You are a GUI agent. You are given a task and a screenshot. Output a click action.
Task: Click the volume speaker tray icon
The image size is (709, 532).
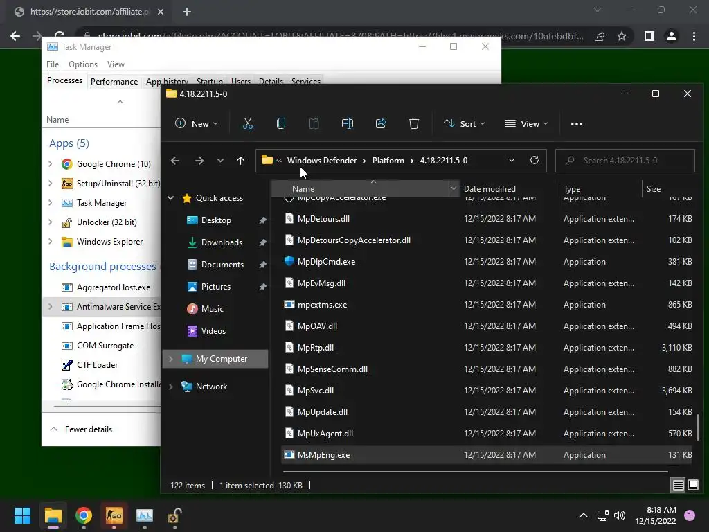pyautogui.click(x=620, y=515)
